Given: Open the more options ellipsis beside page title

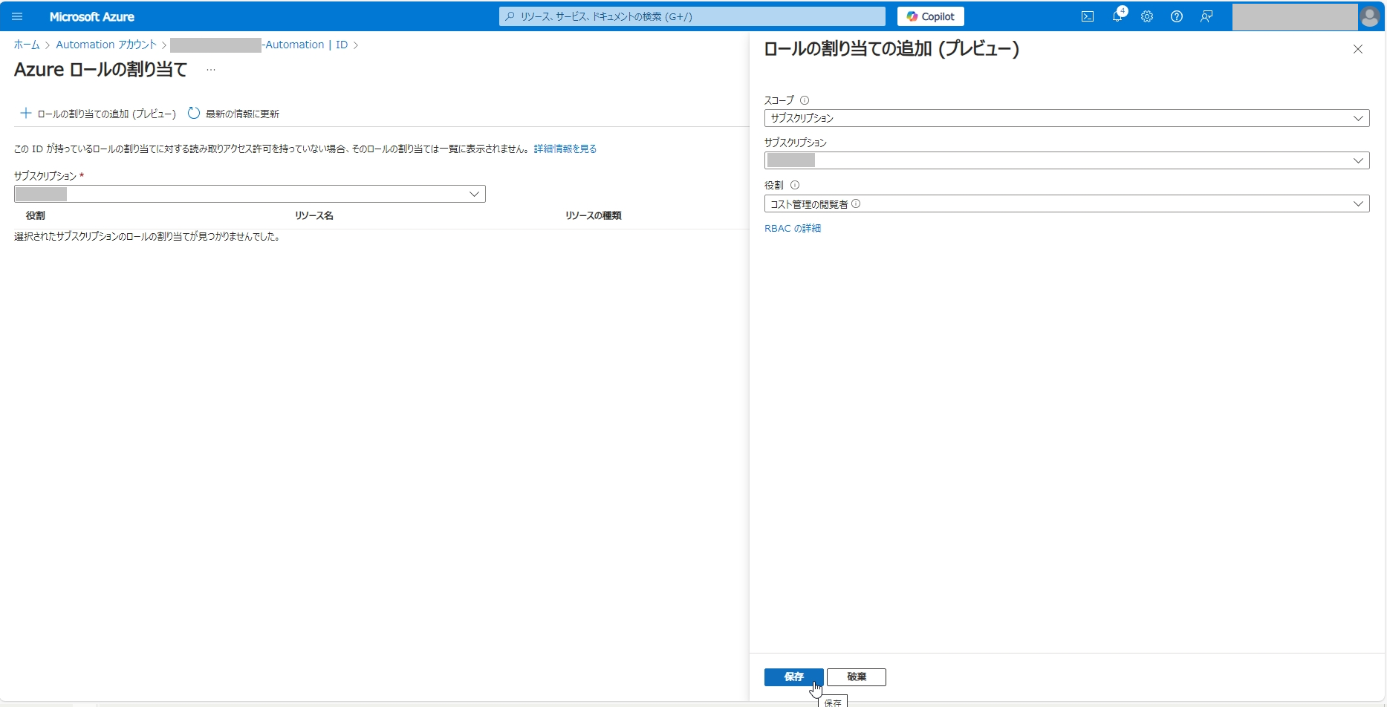Looking at the screenshot, I should 211,70.
